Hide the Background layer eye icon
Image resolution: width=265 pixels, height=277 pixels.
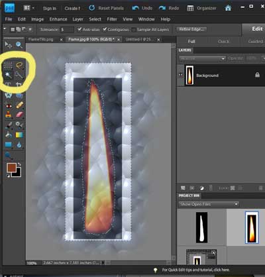click(181, 75)
